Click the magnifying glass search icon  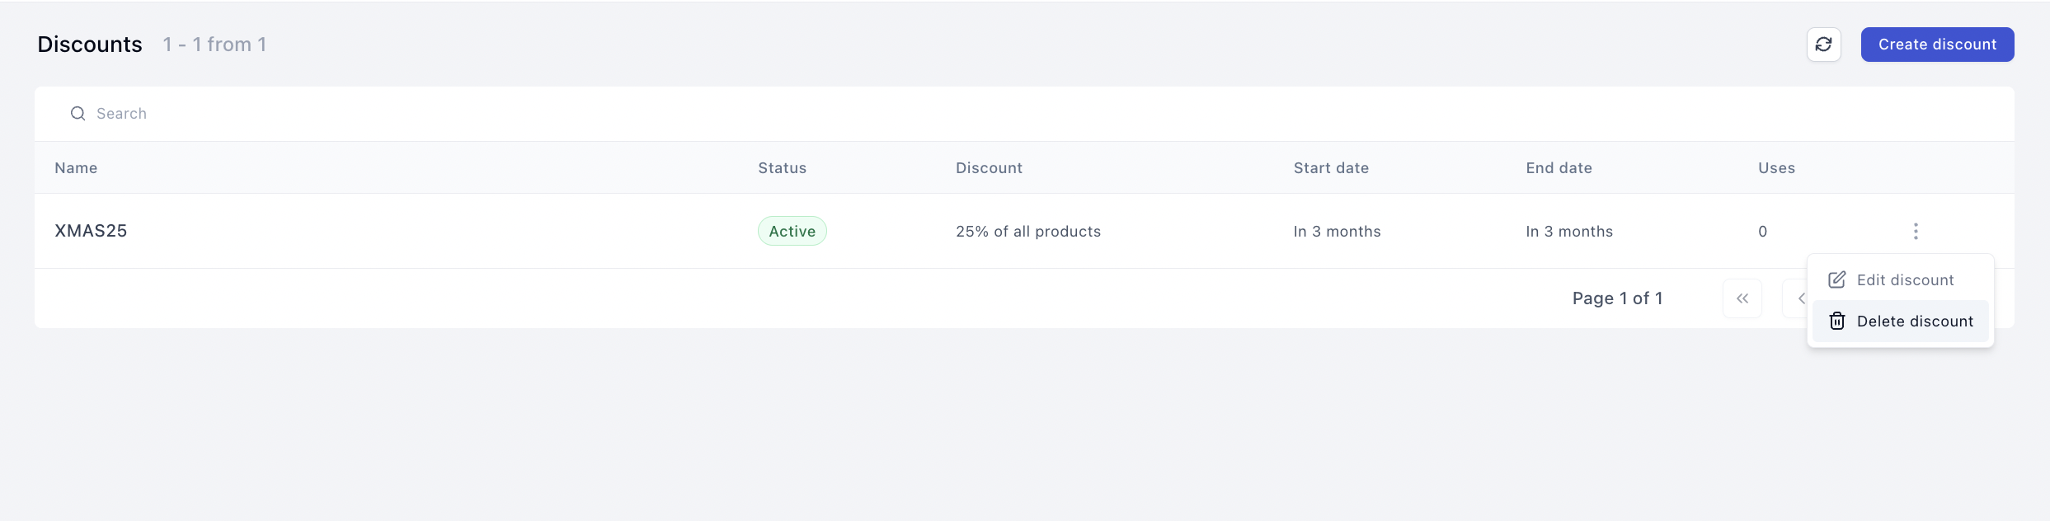pyautogui.click(x=78, y=114)
